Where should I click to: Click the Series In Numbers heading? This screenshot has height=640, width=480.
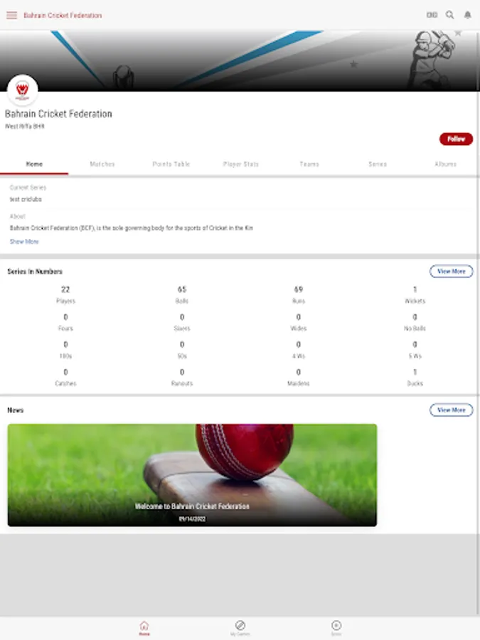coord(35,272)
